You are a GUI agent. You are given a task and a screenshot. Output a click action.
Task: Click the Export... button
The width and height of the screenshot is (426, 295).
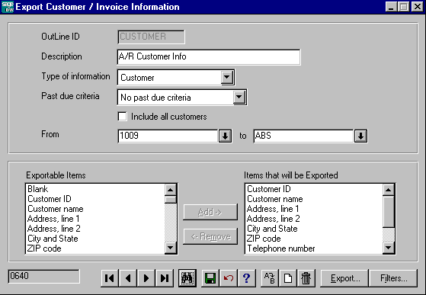point(344,278)
